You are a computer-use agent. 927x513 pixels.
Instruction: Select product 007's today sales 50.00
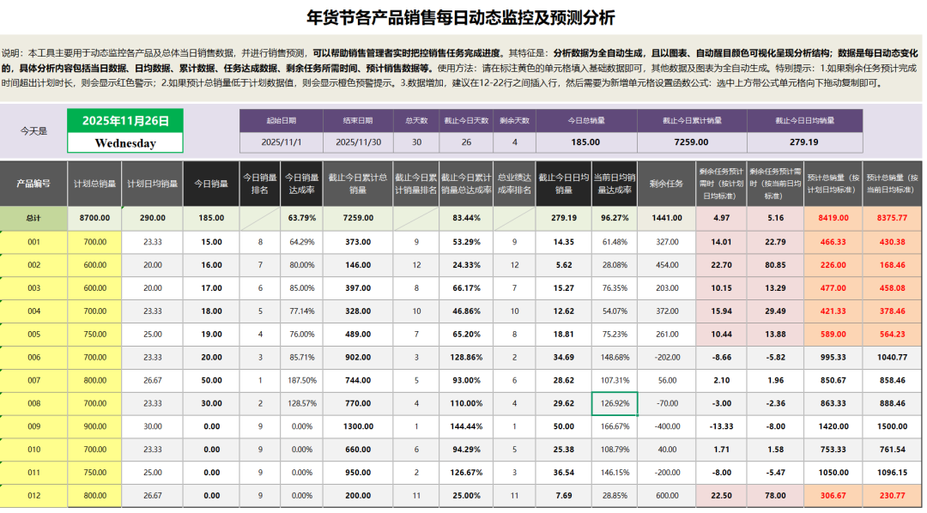210,380
